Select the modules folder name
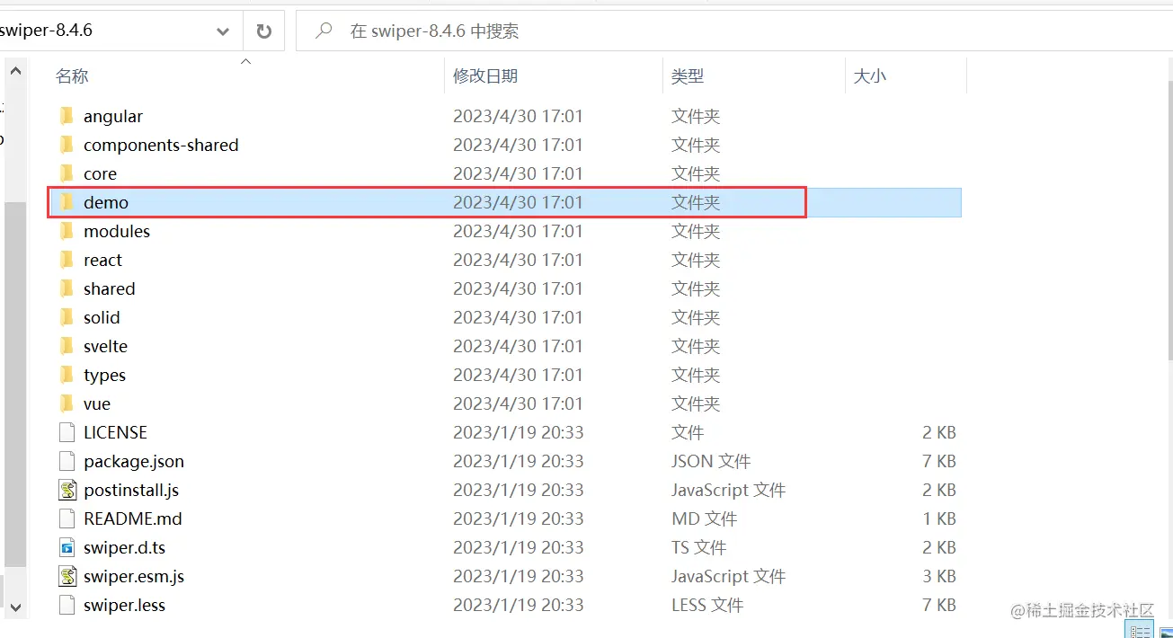 click(117, 232)
